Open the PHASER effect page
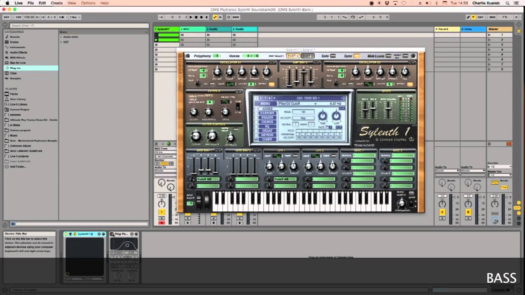The width and height of the screenshot is (525, 295). (x=267, y=118)
